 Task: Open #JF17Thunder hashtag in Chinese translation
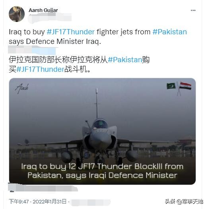point(41,69)
